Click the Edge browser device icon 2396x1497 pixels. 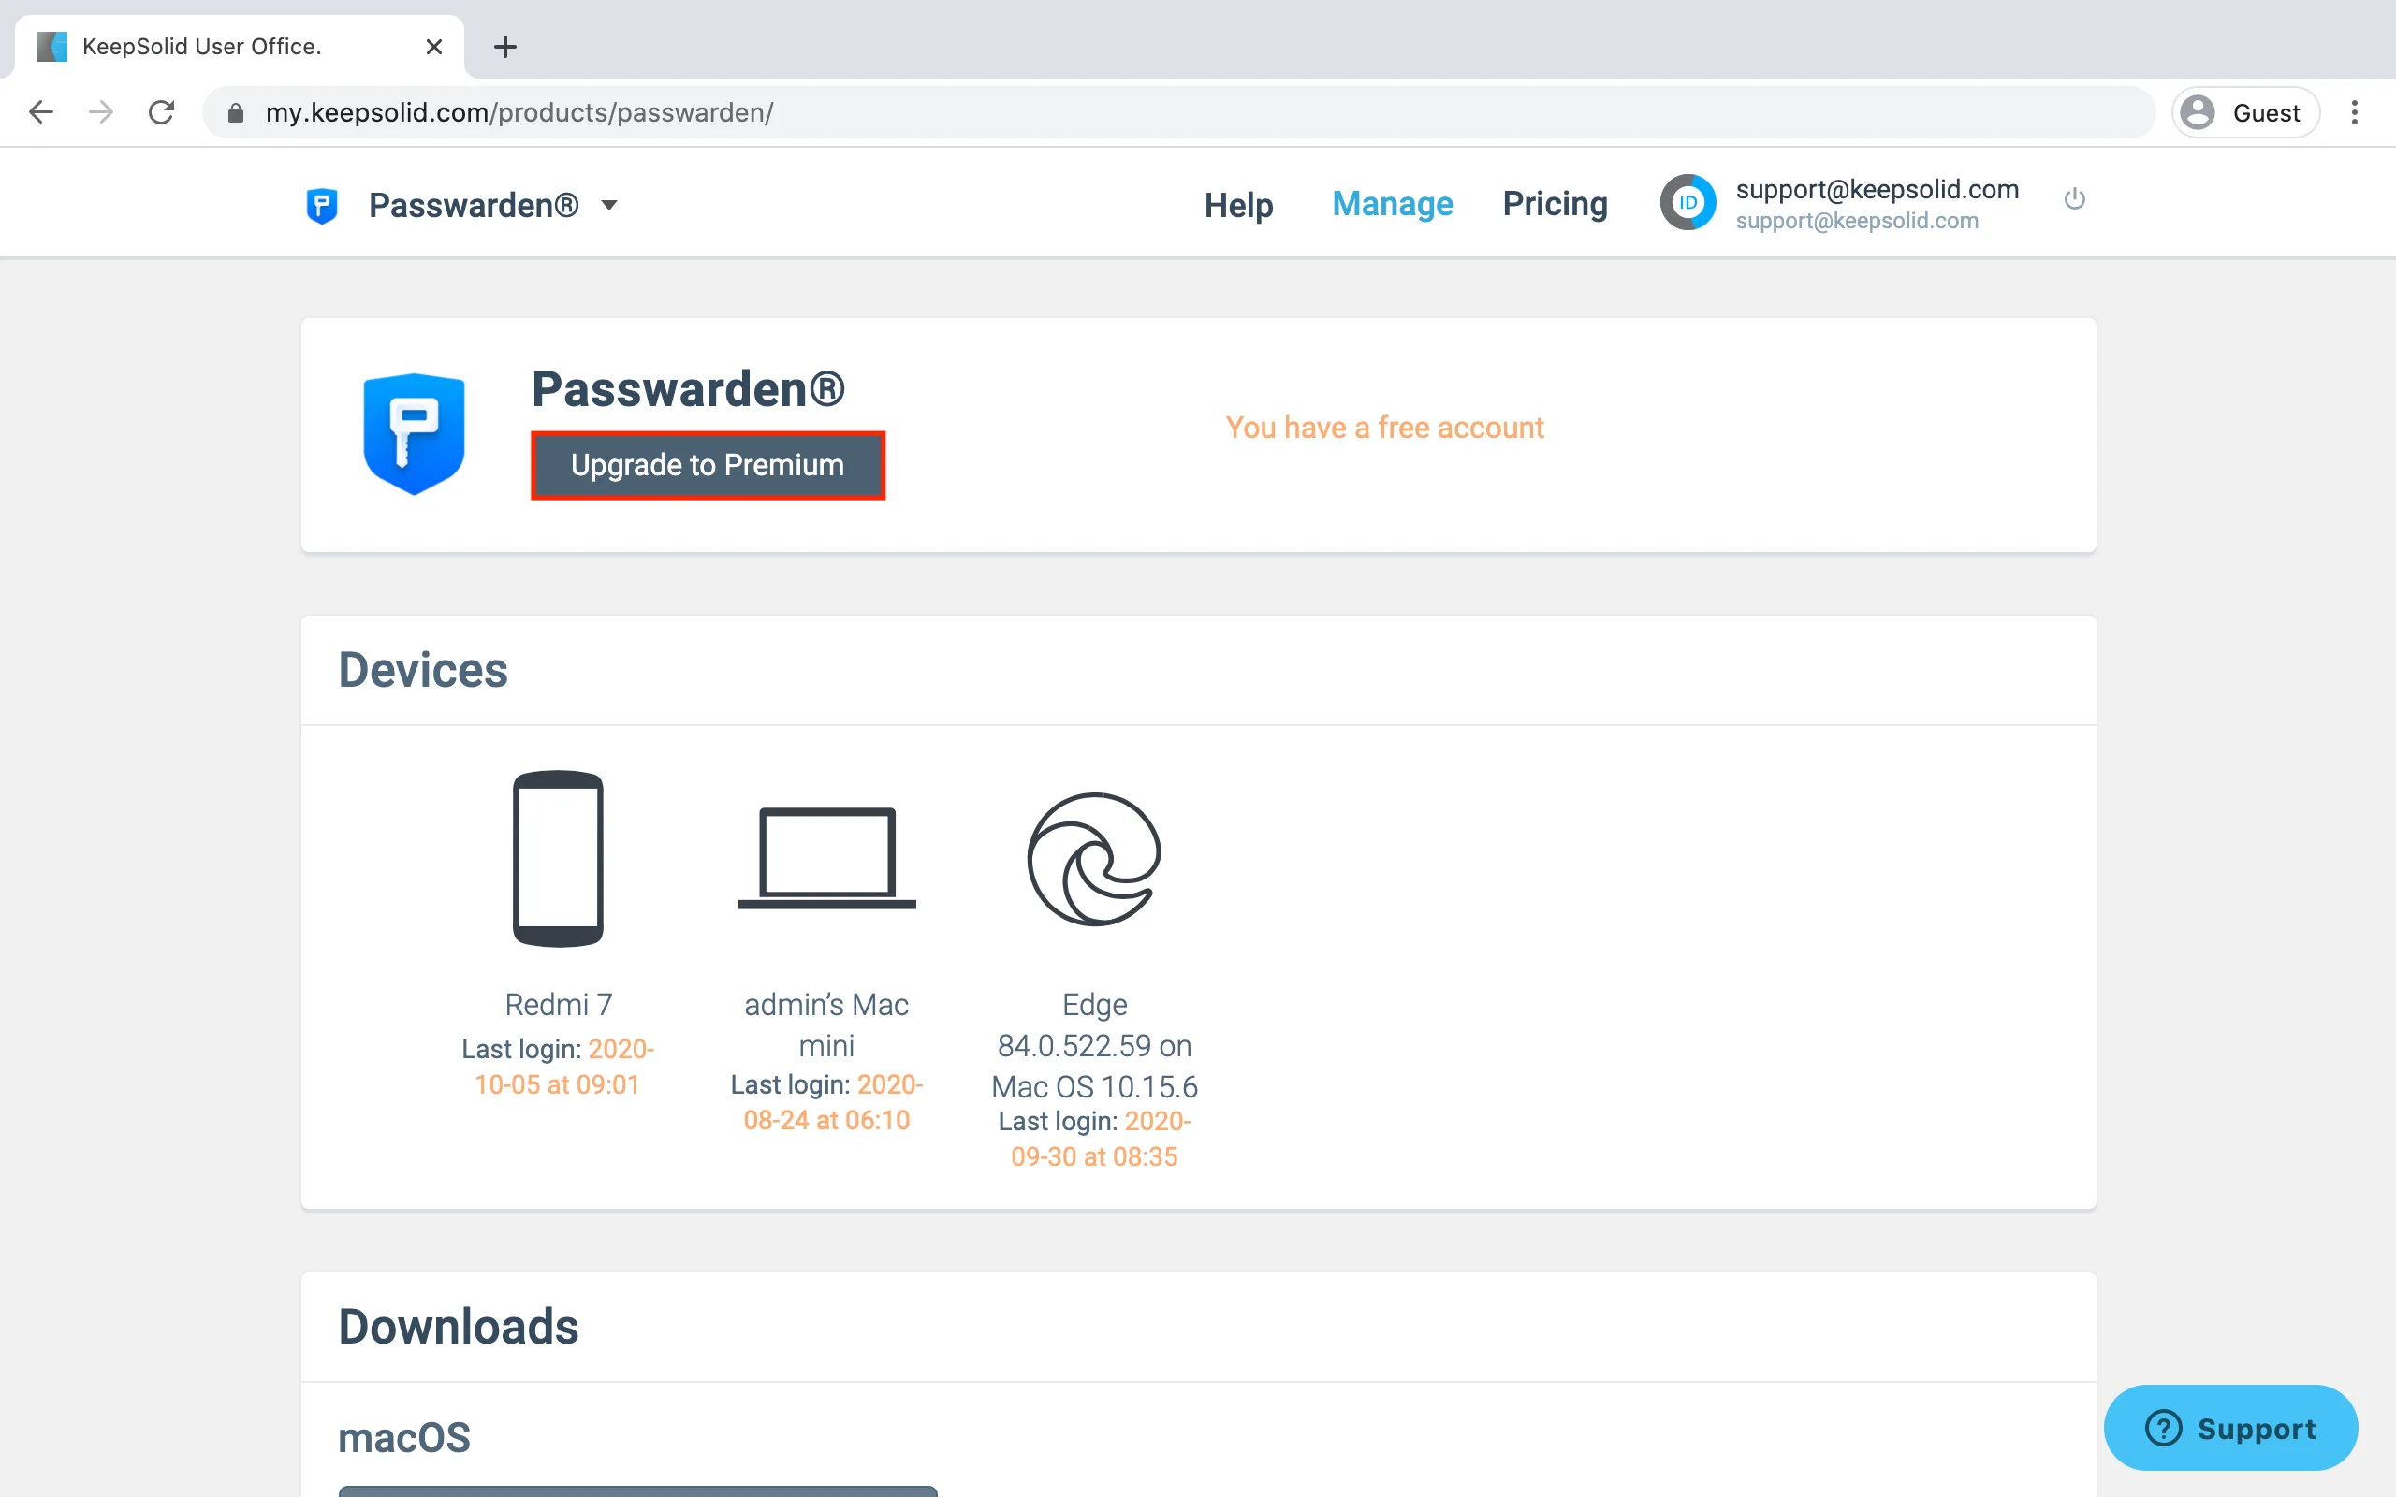tap(1094, 858)
